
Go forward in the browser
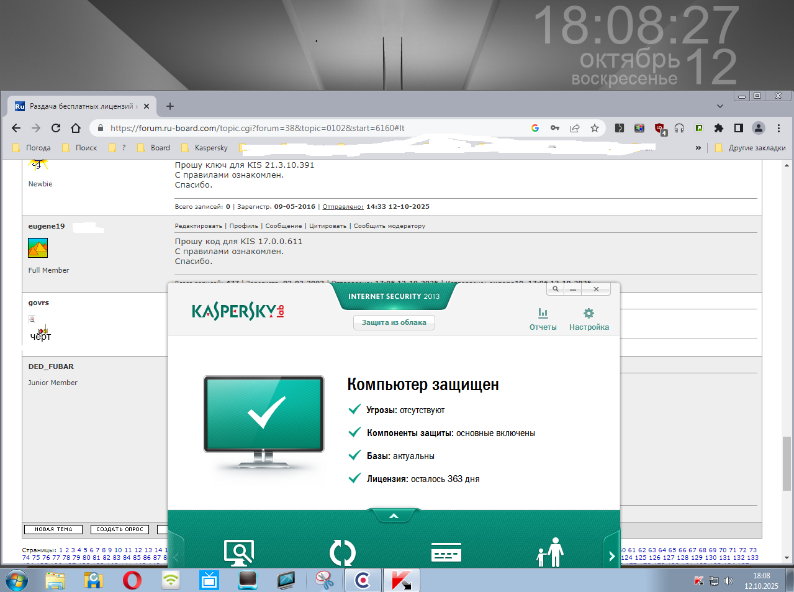click(36, 128)
